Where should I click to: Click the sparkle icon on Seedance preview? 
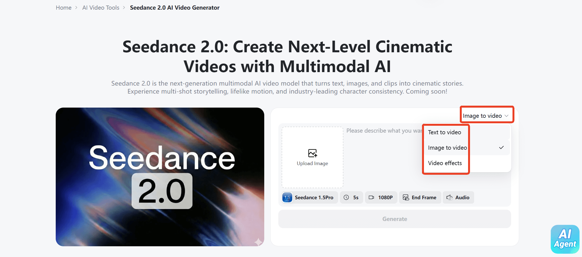[x=258, y=242]
